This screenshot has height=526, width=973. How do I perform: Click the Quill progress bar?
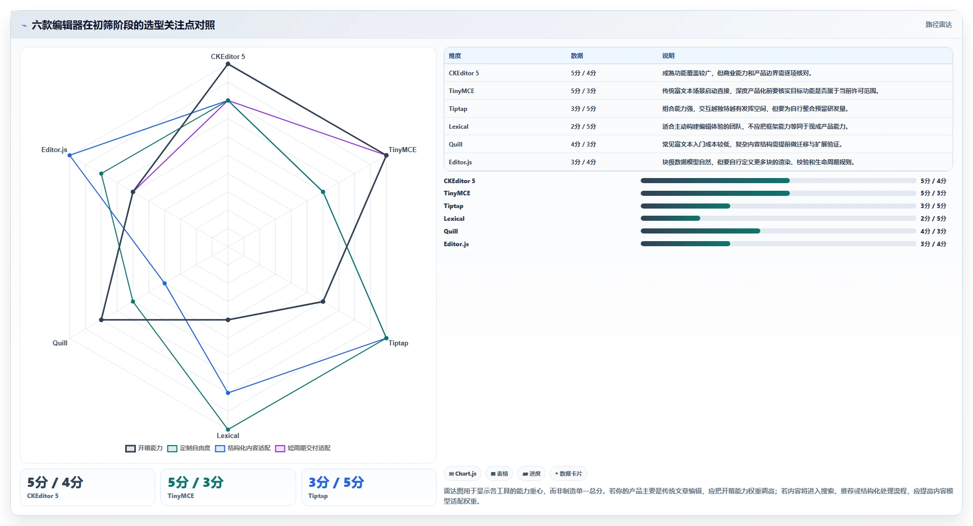(778, 231)
